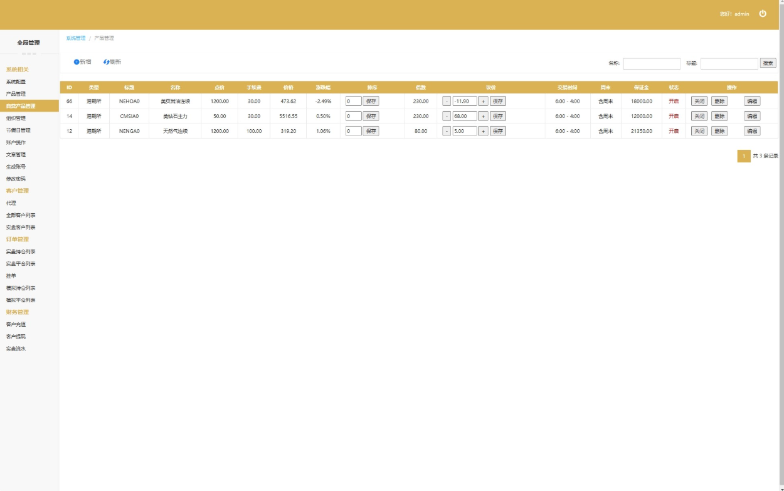Decrease the 议价 value for NEHOA0 row

(447, 101)
